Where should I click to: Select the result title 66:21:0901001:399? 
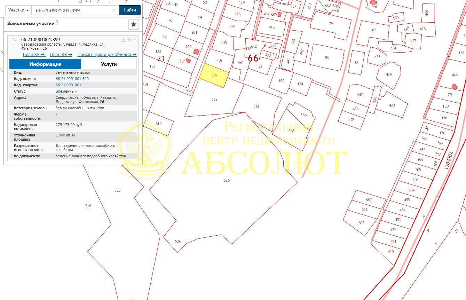point(40,39)
